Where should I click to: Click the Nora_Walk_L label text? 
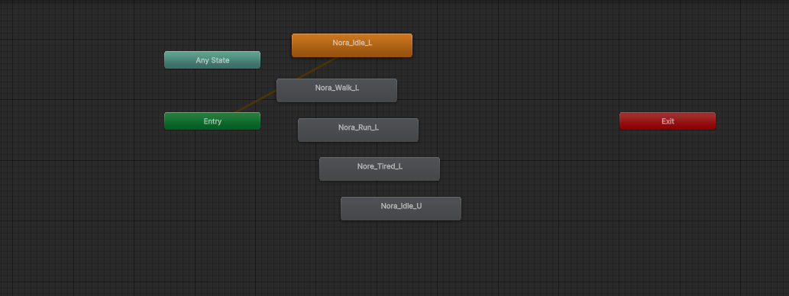tap(337, 88)
